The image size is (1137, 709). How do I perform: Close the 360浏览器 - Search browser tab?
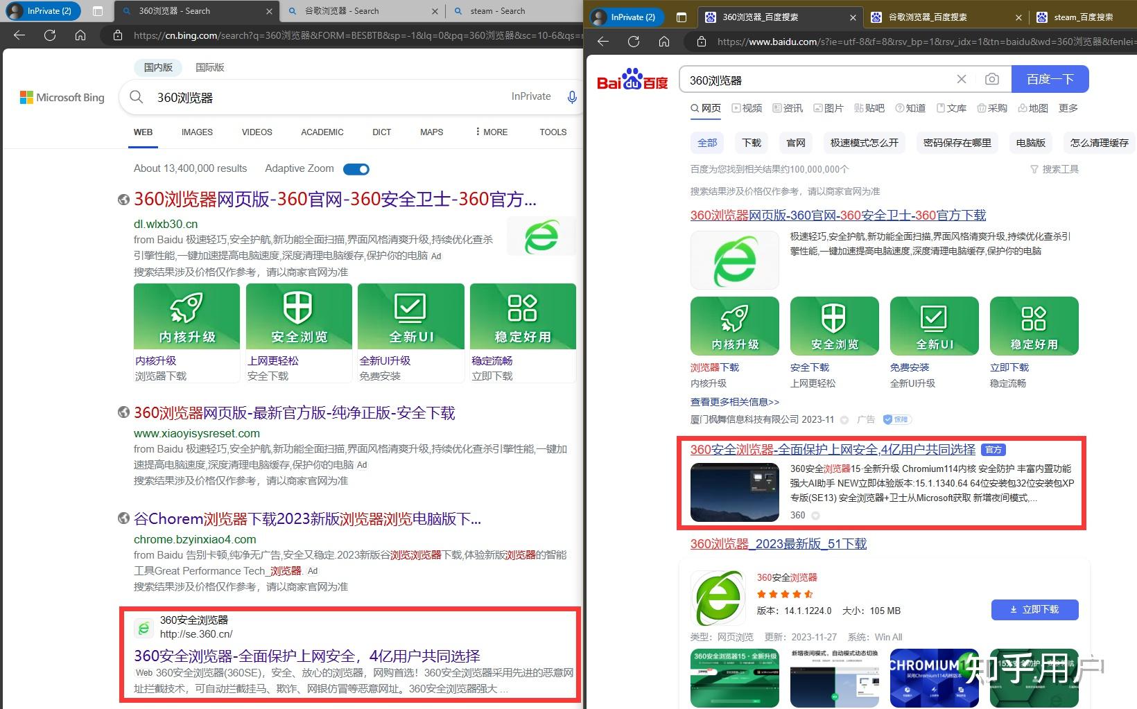click(x=269, y=11)
